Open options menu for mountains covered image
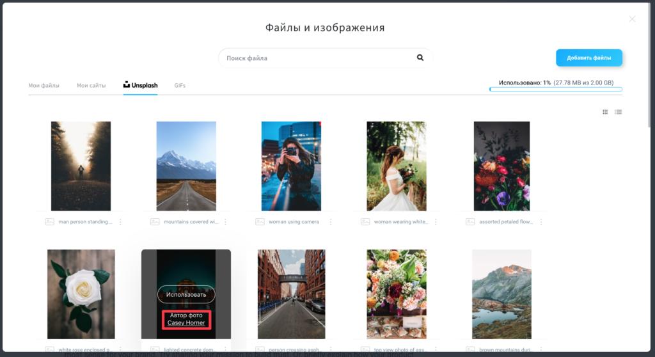The width and height of the screenshot is (655, 357). tap(226, 222)
